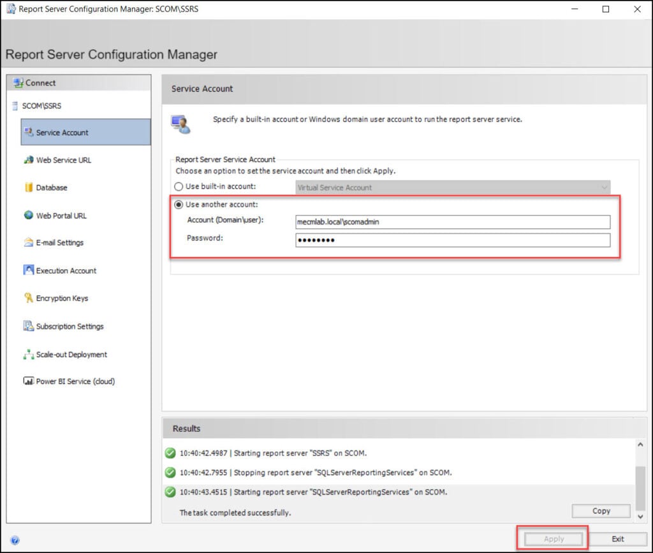This screenshot has width=653, height=553.
Task: Click the Results scrollbar up arrow
Action: pos(640,445)
